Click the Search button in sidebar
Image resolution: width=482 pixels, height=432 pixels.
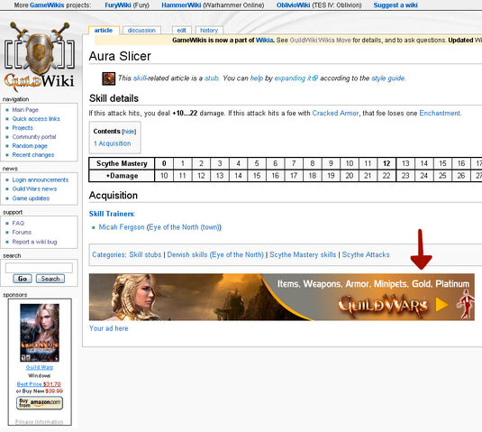tap(50, 279)
